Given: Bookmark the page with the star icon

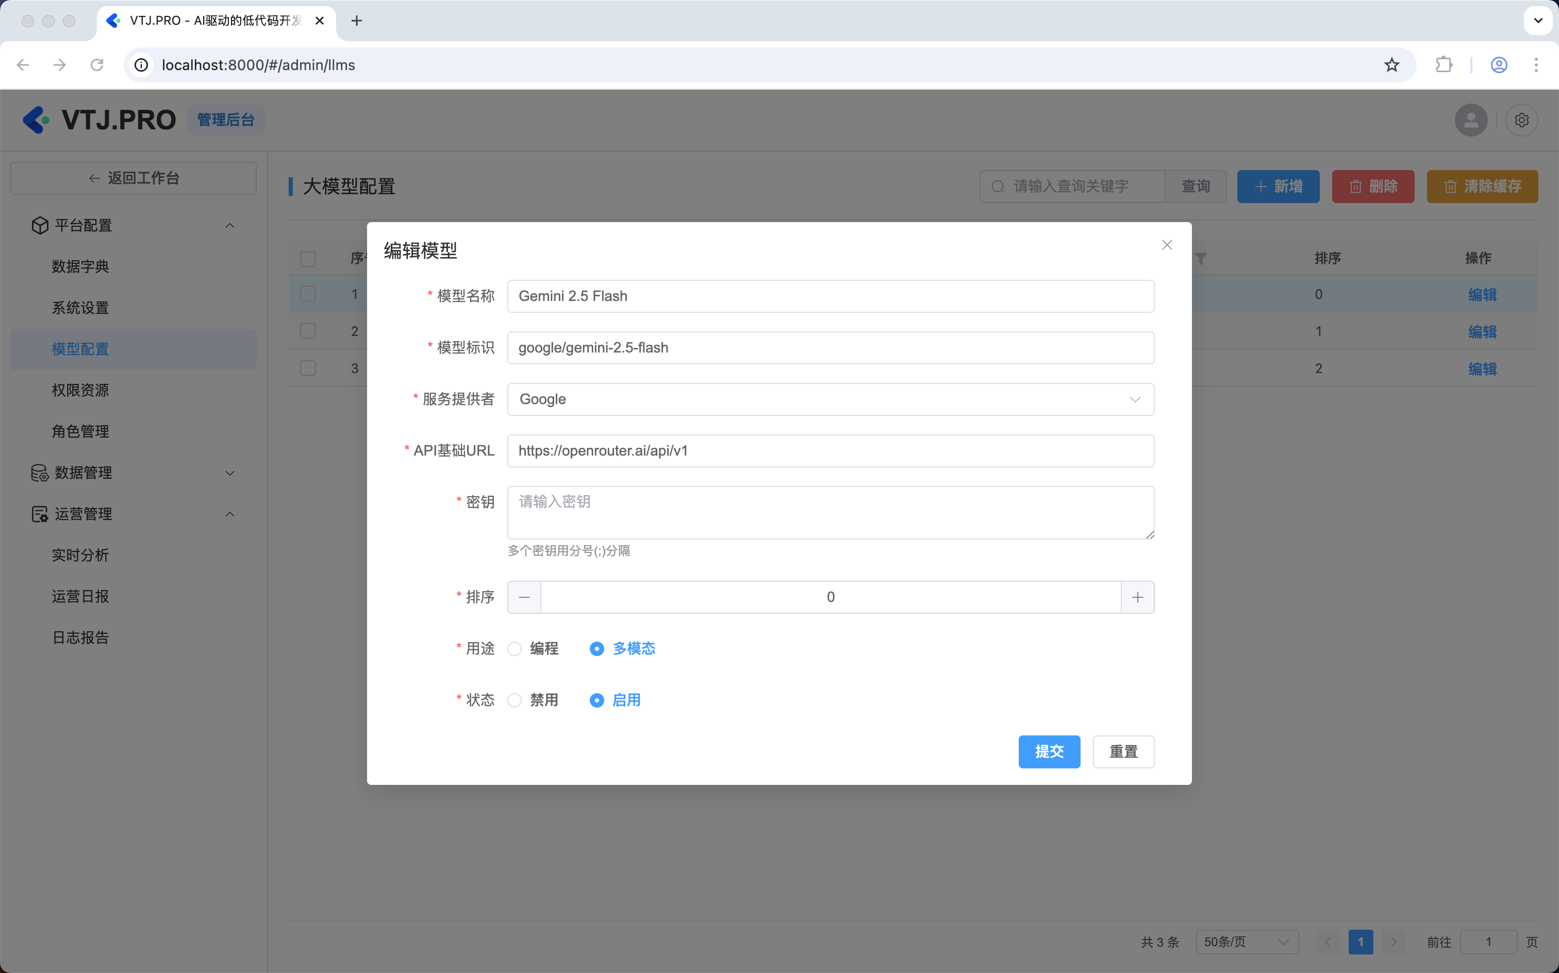Looking at the screenshot, I should tap(1391, 65).
